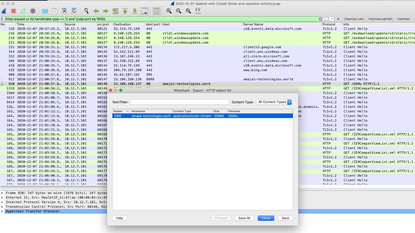The image size is (415, 233).
Task: Open display filter history dropdown
Action: tap(332, 19)
